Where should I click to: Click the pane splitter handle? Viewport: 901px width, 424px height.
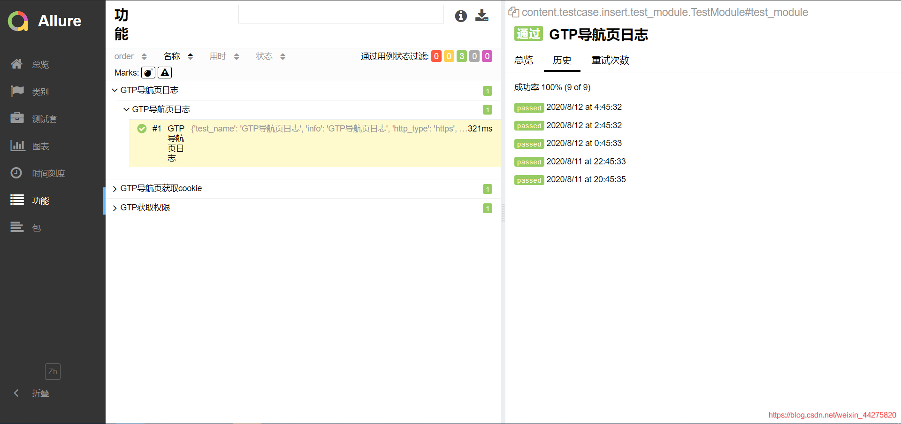click(x=503, y=212)
